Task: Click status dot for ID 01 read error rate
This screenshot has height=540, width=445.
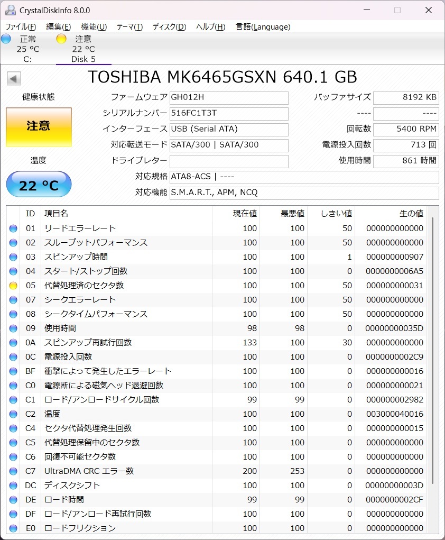Action: pos(13,228)
